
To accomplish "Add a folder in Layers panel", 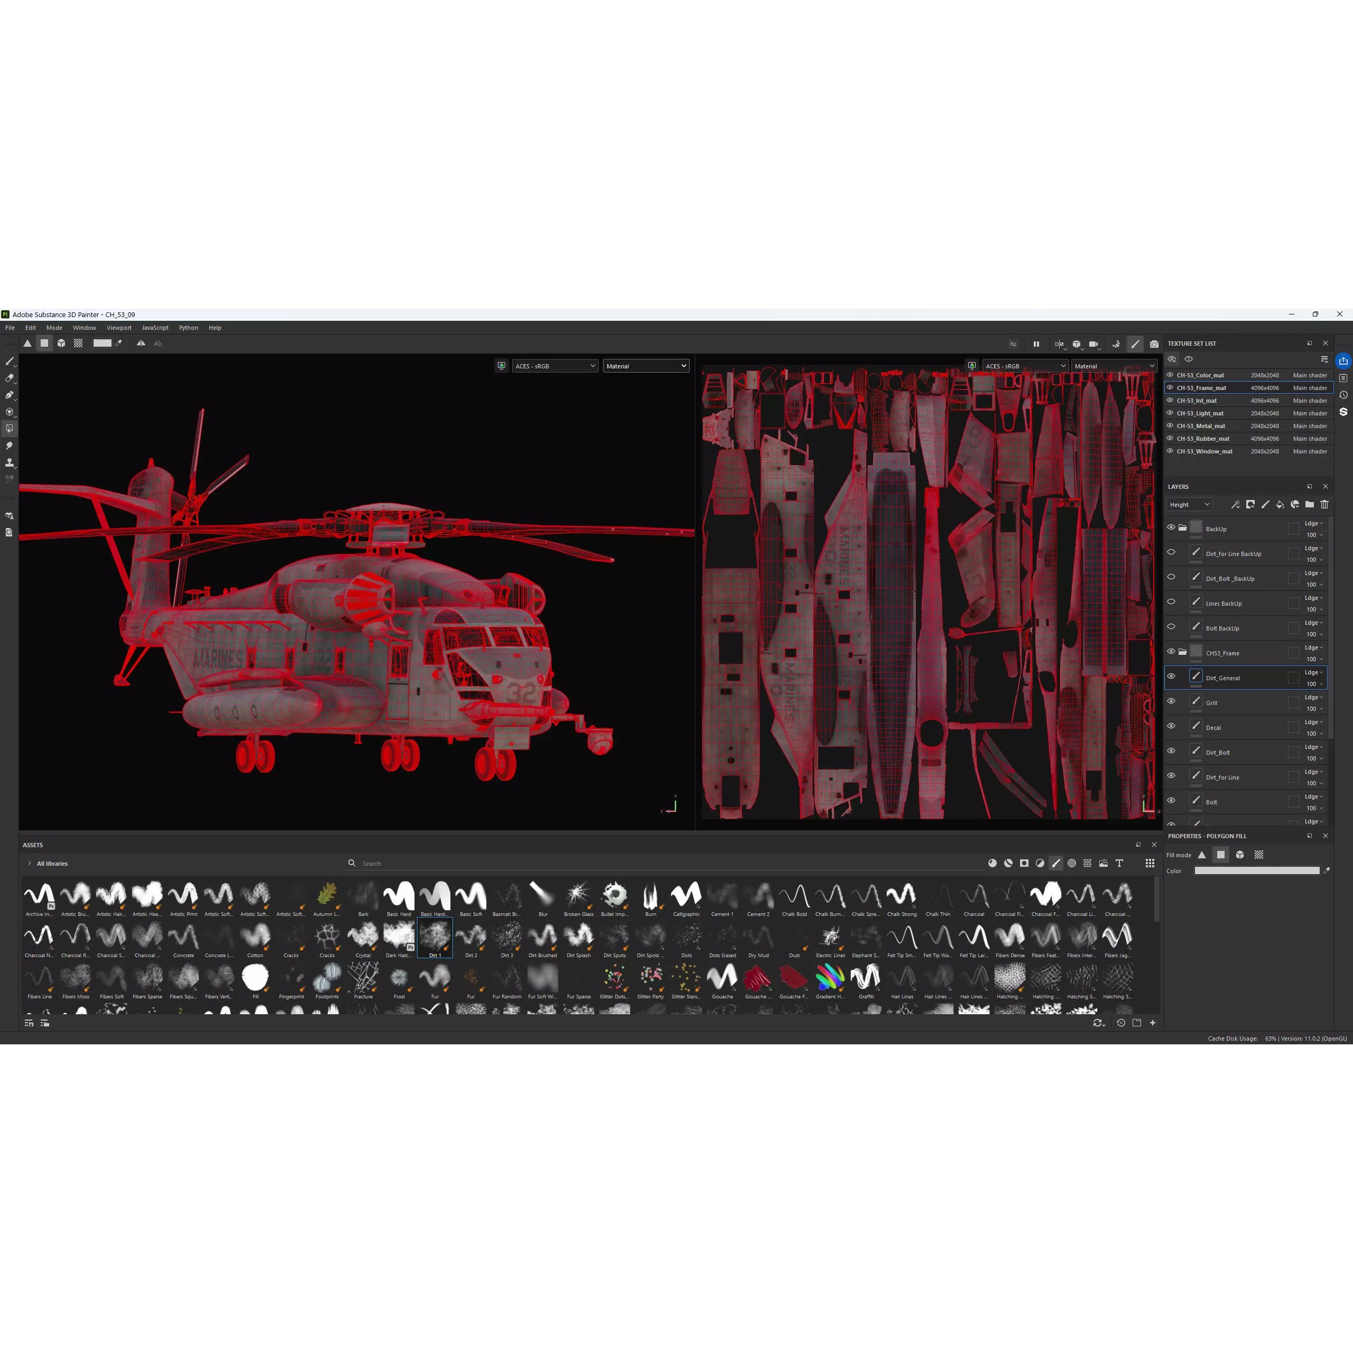I will click(x=1310, y=504).
